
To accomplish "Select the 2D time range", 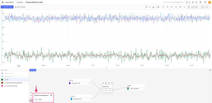I will click(x=167, y=7).
